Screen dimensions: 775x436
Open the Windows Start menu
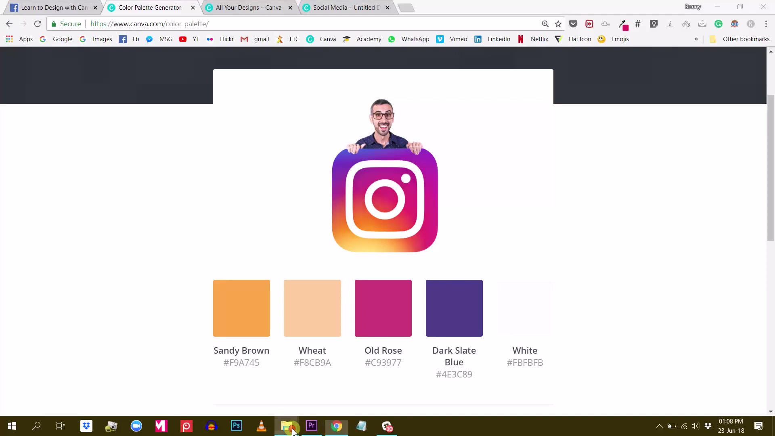pyautogui.click(x=12, y=426)
